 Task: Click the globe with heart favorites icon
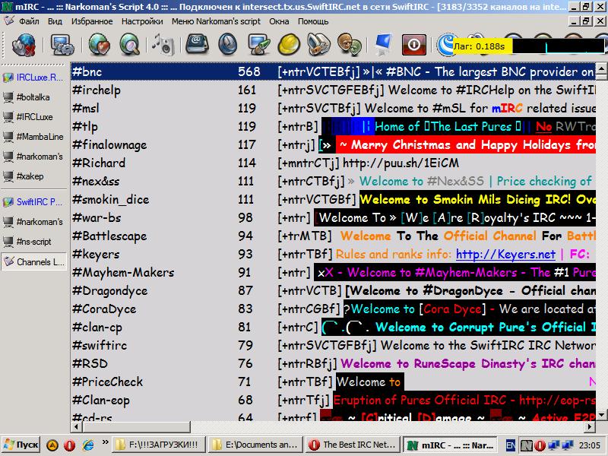click(x=100, y=45)
